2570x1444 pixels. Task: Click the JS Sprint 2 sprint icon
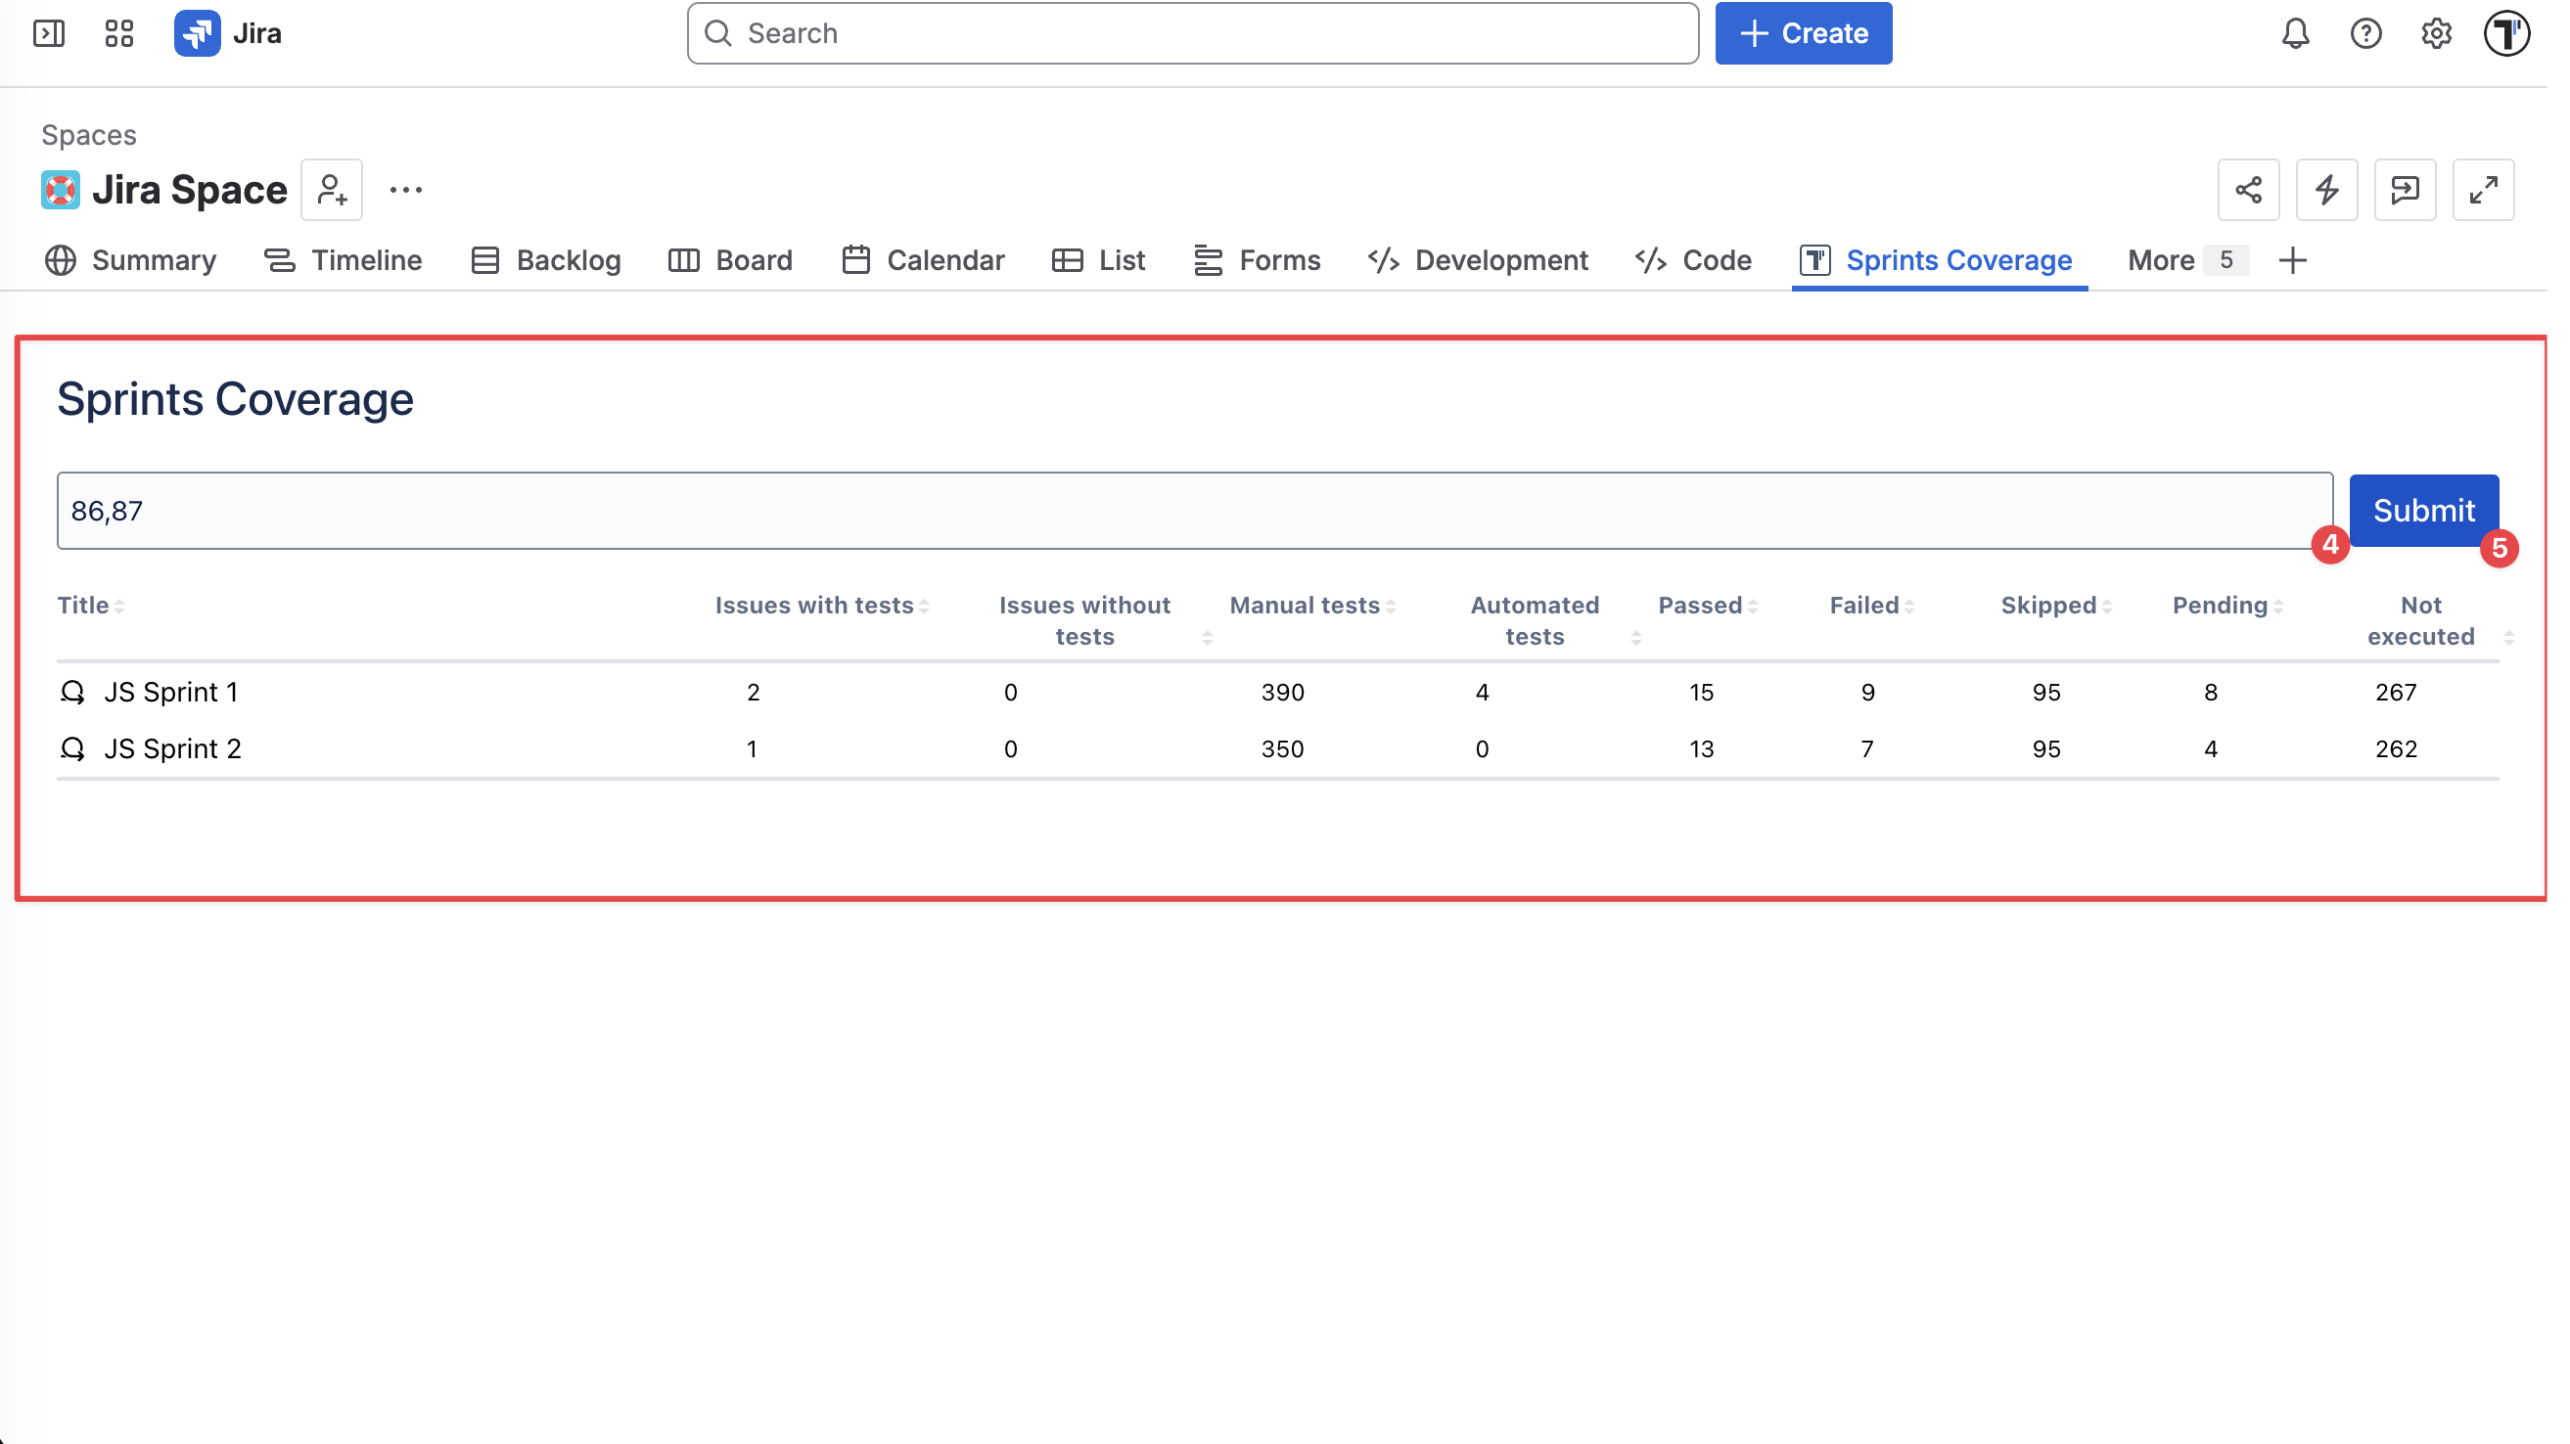(72, 749)
